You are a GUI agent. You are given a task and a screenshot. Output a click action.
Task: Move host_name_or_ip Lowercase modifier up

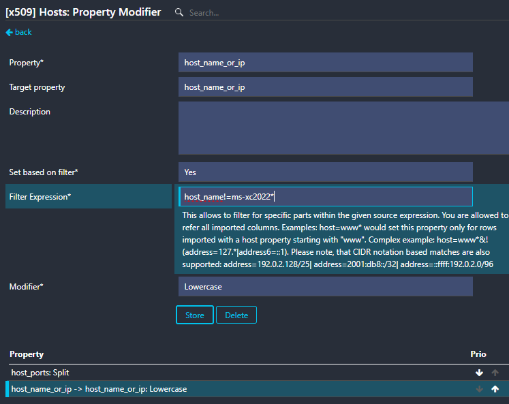pos(495,389)
